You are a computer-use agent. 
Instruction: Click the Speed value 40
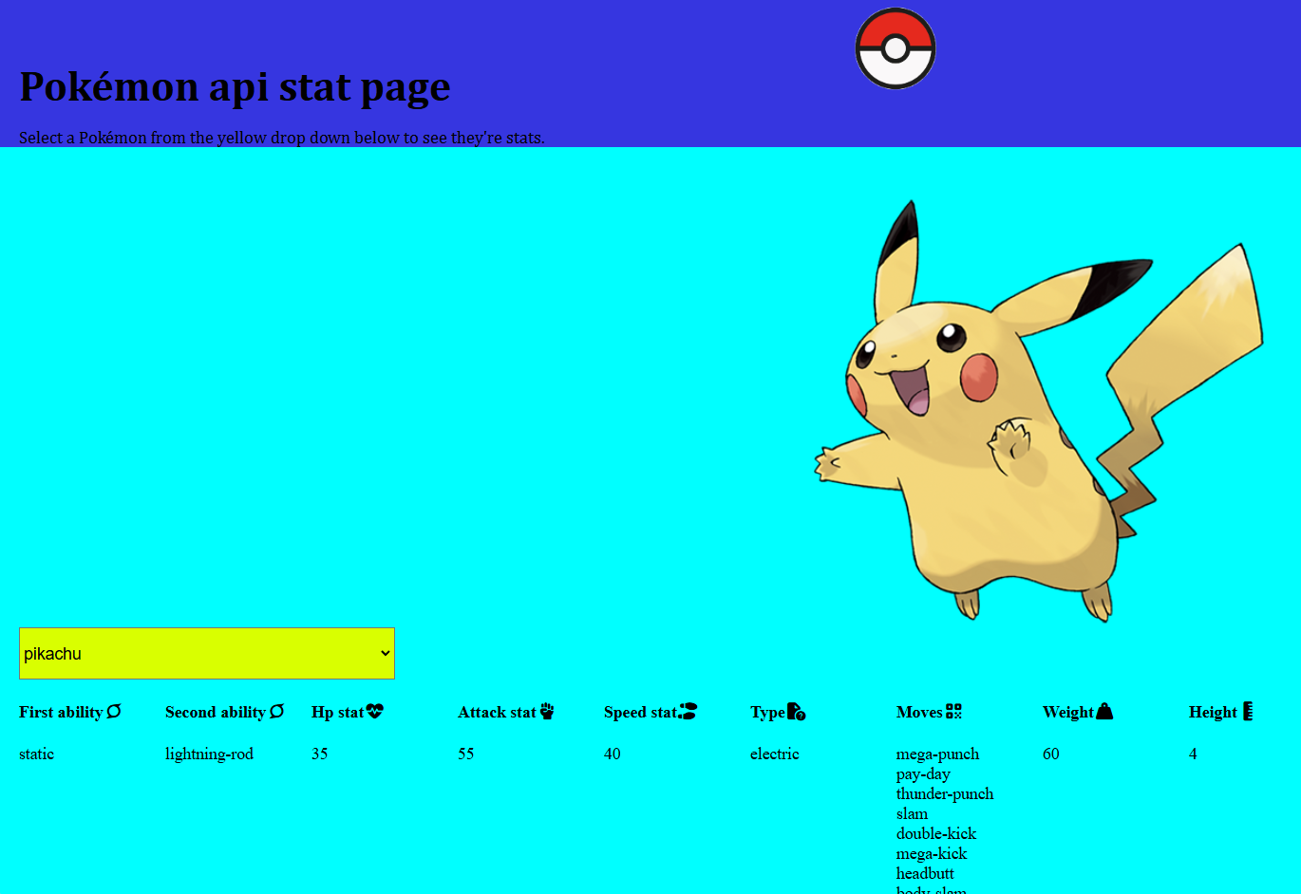613,754
